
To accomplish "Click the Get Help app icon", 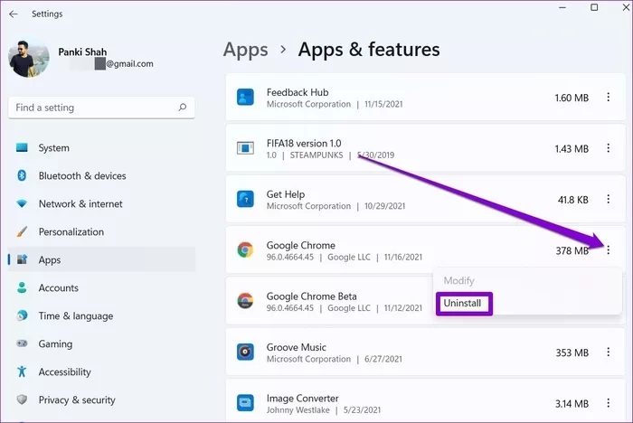I will tap(245, 200).
